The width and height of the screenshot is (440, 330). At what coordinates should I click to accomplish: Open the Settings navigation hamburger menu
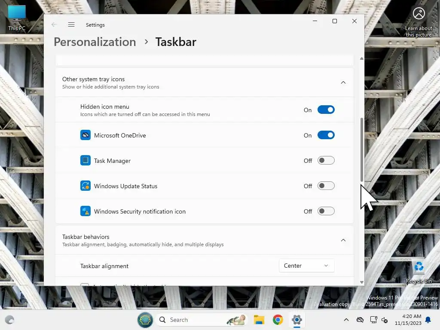pos(71,24)
